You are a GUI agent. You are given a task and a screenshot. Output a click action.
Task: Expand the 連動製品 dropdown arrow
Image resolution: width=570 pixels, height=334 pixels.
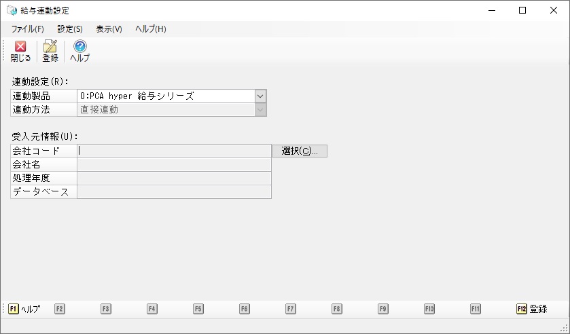click(x=260, y=96)
